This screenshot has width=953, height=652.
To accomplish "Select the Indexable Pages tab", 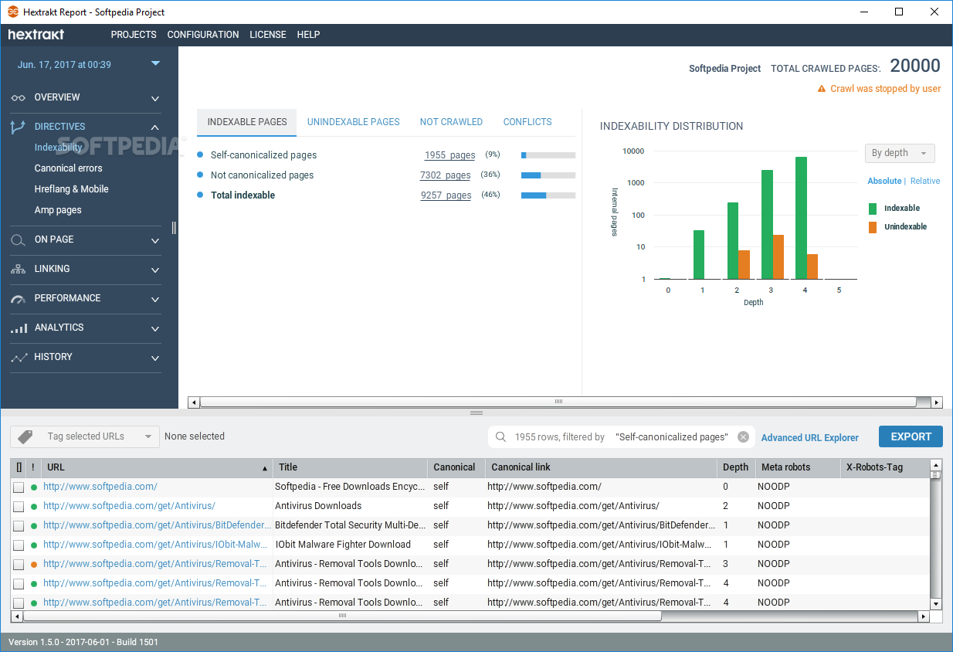I will 247,122.
